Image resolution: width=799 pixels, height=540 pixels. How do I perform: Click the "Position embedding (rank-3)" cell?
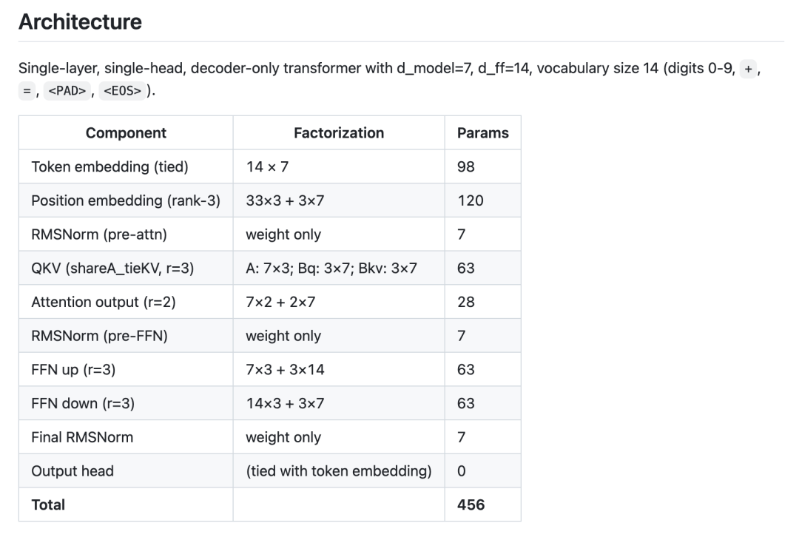pyautogui.click(x=126, y=200)
